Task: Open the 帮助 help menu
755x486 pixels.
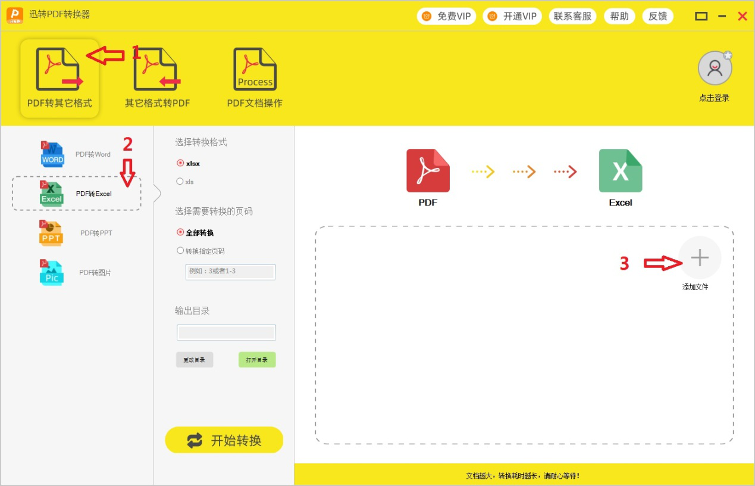Action: (x=619, y=16)
